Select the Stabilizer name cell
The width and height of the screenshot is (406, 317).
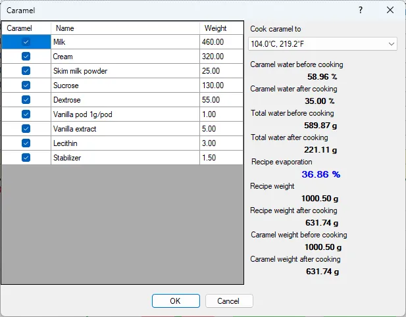pos(125,158)
